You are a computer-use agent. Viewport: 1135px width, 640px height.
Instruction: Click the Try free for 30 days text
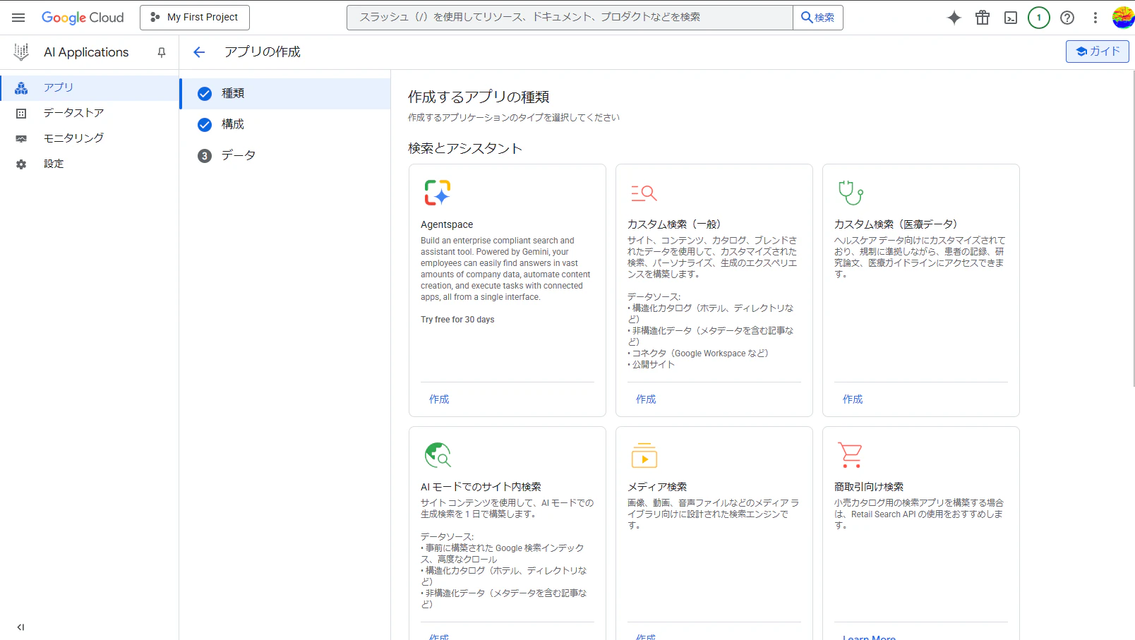(457, 320)
